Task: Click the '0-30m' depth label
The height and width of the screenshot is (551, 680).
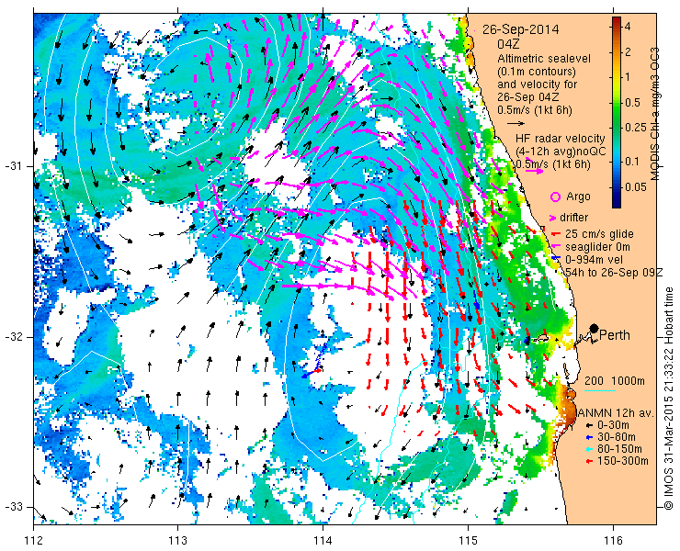Action: 613,426
